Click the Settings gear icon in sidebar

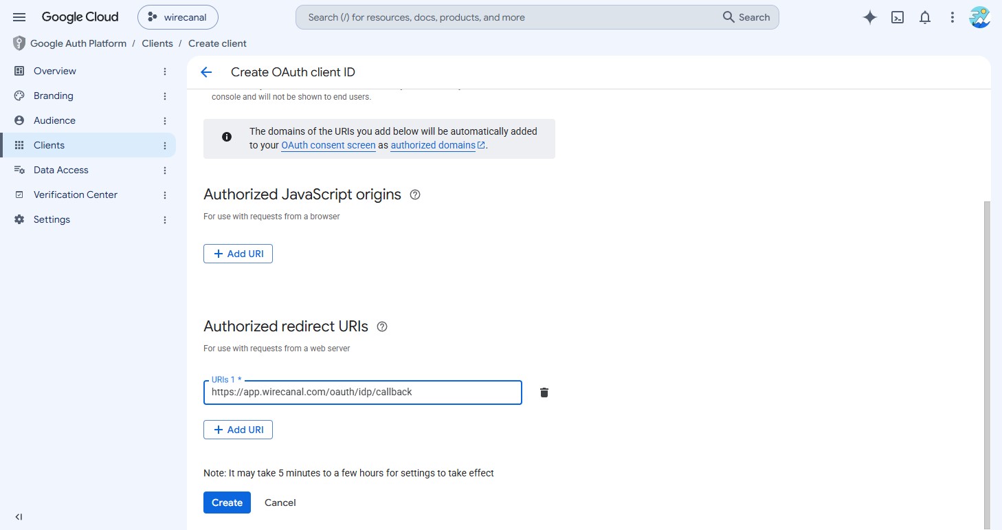(19, 219)
